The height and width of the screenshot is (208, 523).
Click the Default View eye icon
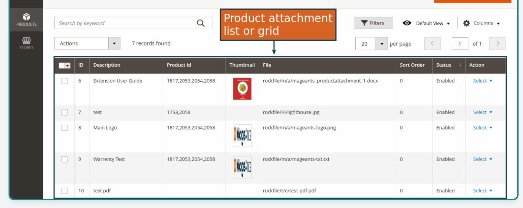tap(408, 23)
